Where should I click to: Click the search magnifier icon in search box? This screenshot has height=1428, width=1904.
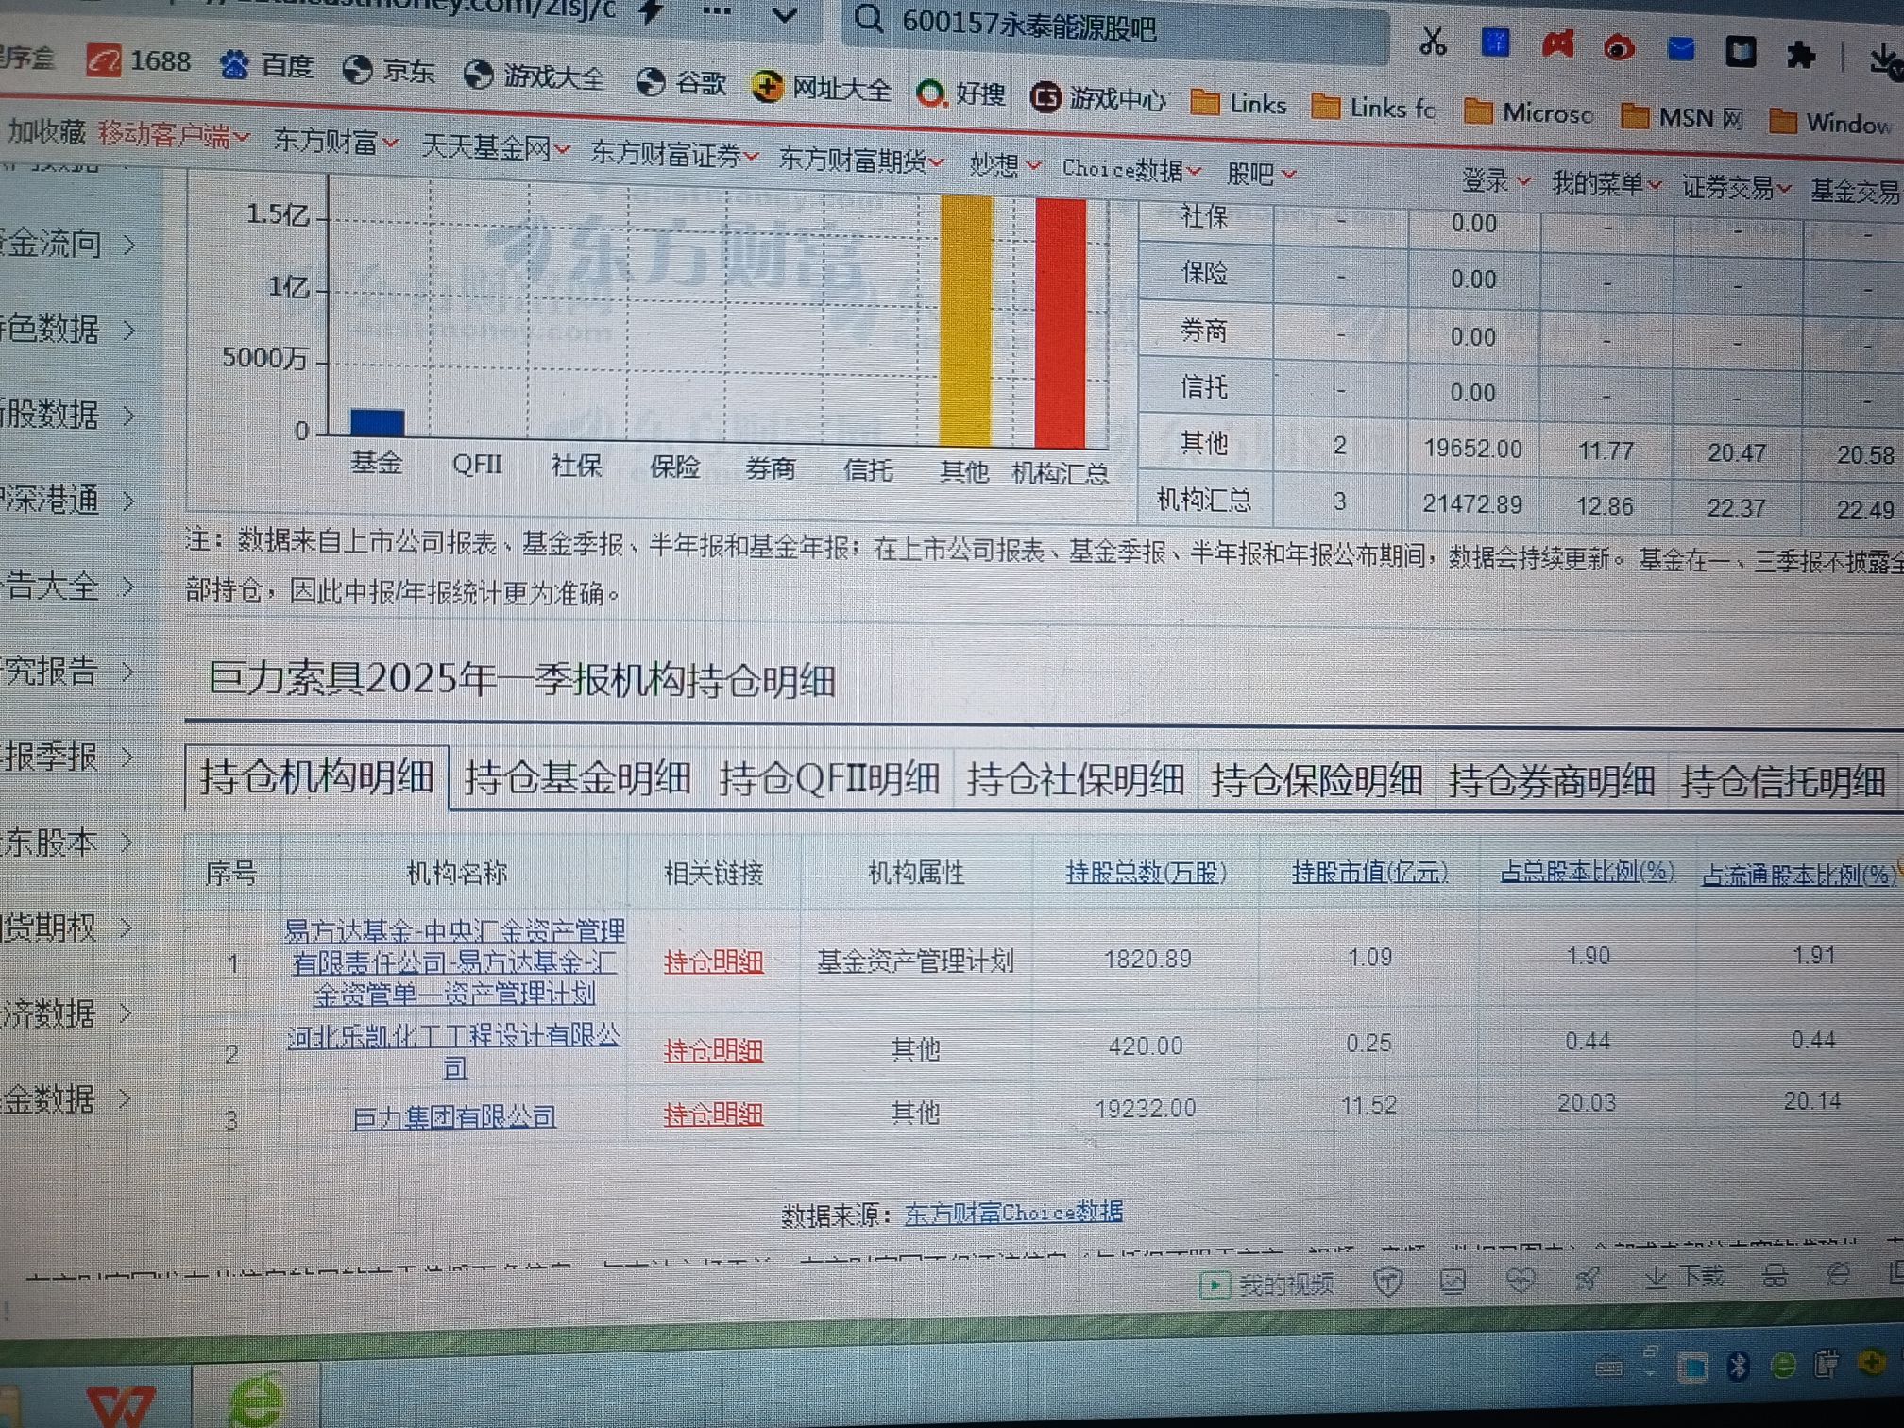coord(869,18)
